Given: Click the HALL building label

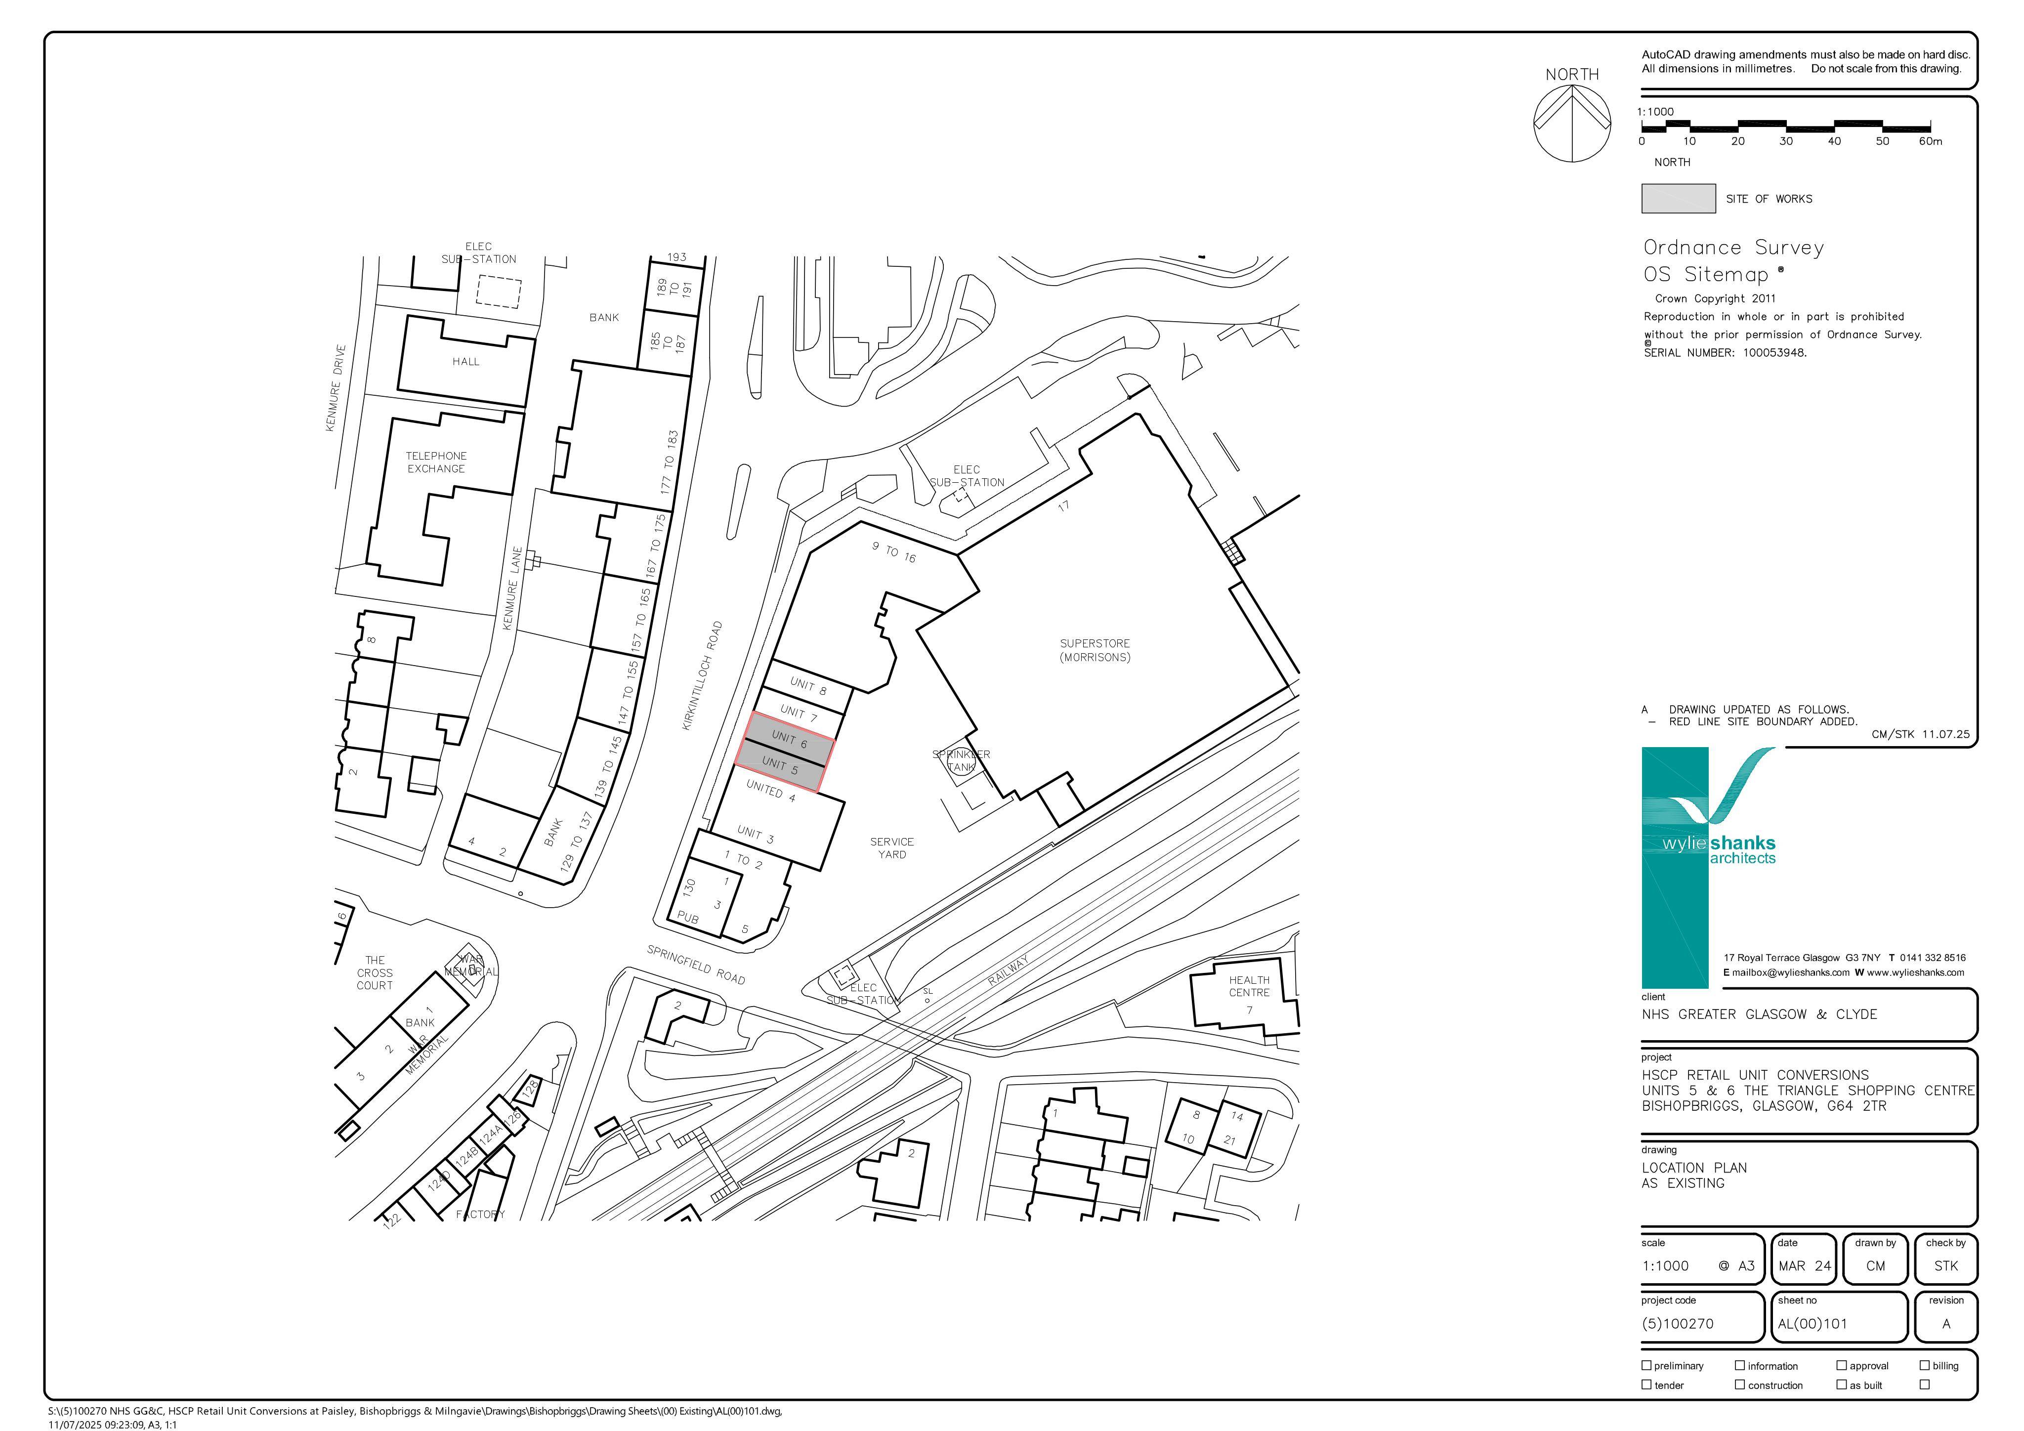Looking at the screenshot, I should [465, 361].
